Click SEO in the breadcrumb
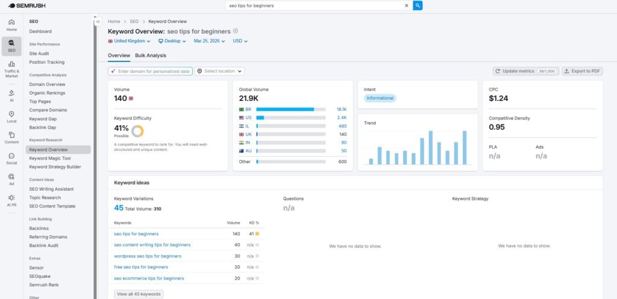This screenshot has height=299, width=617. click(x=134, y=22)
